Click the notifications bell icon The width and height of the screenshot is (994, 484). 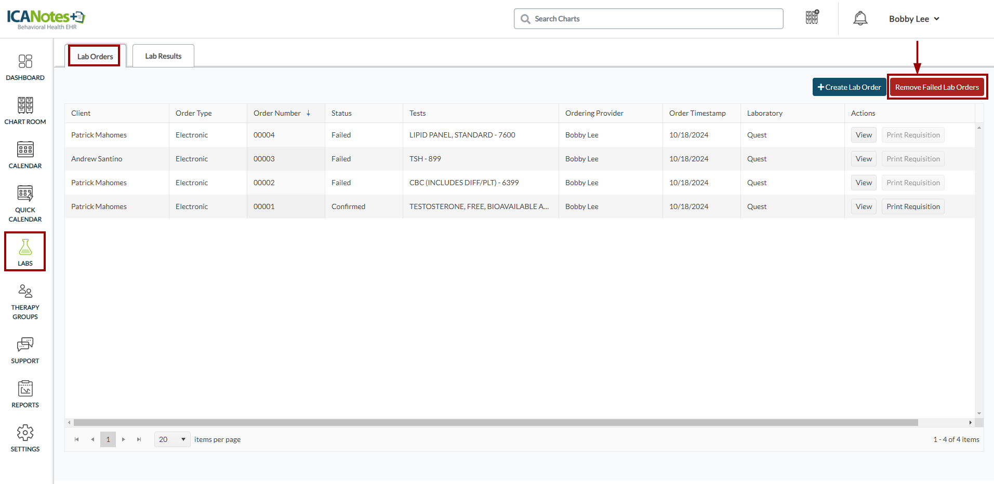point(860,19)
